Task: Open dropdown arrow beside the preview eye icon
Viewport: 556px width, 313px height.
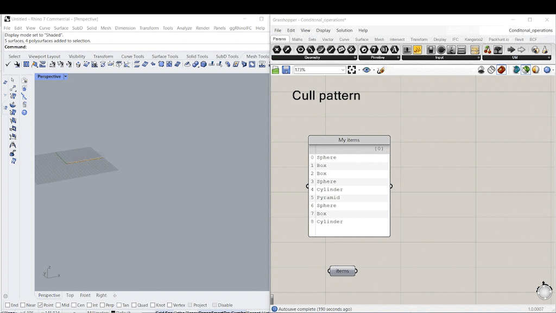Action: (374, 70)
